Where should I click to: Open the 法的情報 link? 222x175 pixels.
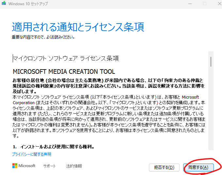[74, 166]
